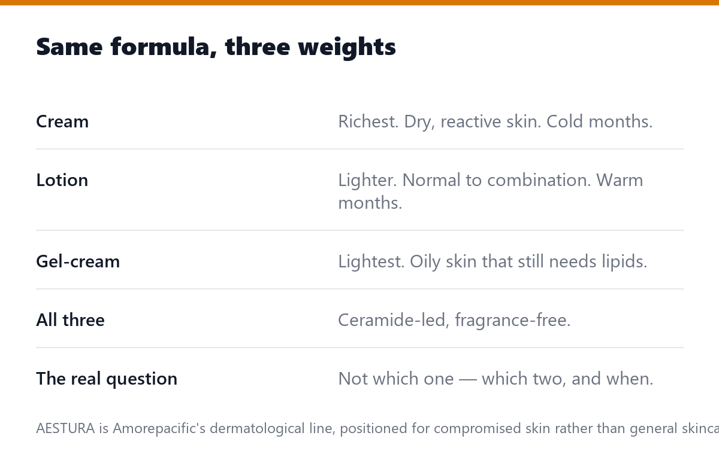Click the 'Same formula, three weights' heading
The image size is (719, 457).
pyautogui.click(x=216, y=47)
